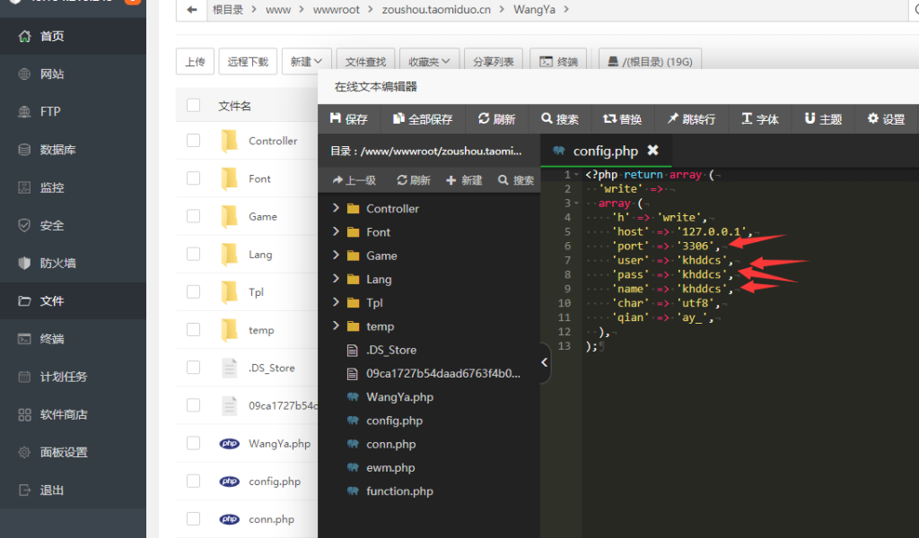Select all files with the header checkbox

194,104
